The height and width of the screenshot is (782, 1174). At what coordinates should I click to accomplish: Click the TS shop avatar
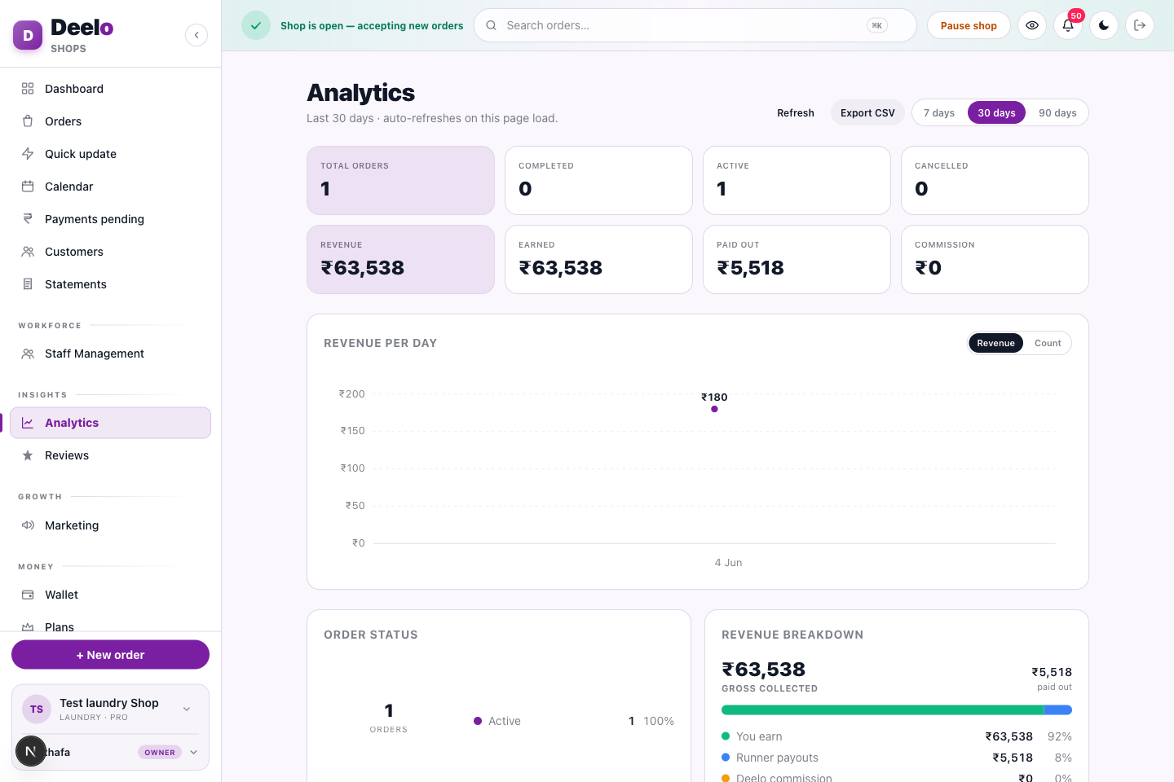click(37, 710)
